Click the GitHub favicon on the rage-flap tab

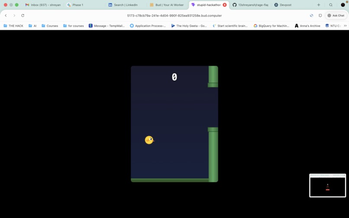(x=234, y=5)
